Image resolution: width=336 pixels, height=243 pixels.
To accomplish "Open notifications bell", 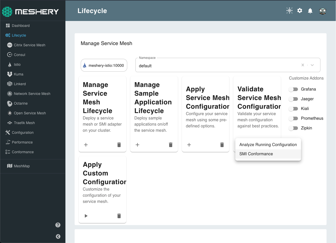I will coord(310,10).
